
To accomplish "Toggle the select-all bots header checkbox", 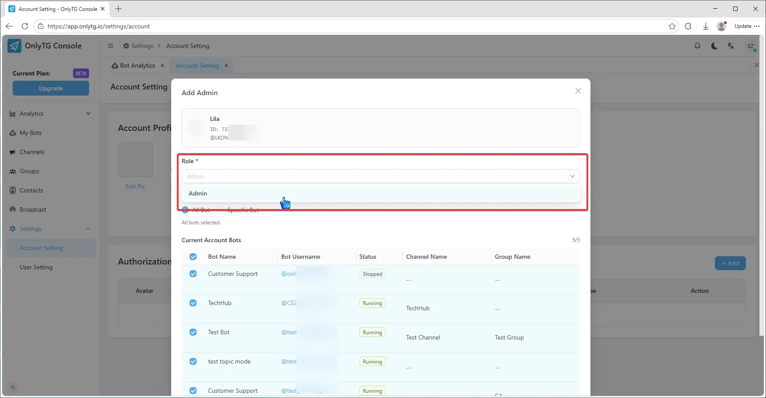I will (x=193, y=257).
